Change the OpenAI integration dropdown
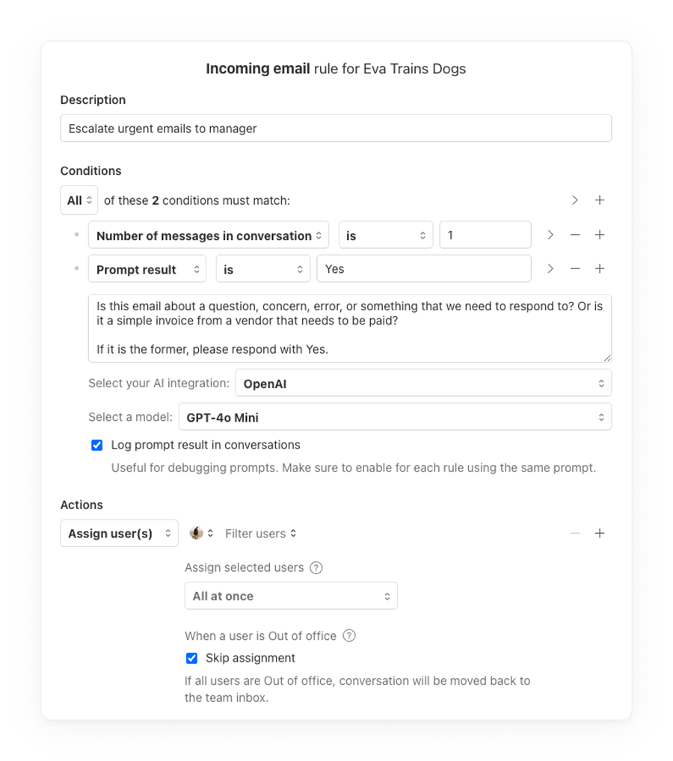The width and height of the screenshot is (673, 761). pos(423,383)
